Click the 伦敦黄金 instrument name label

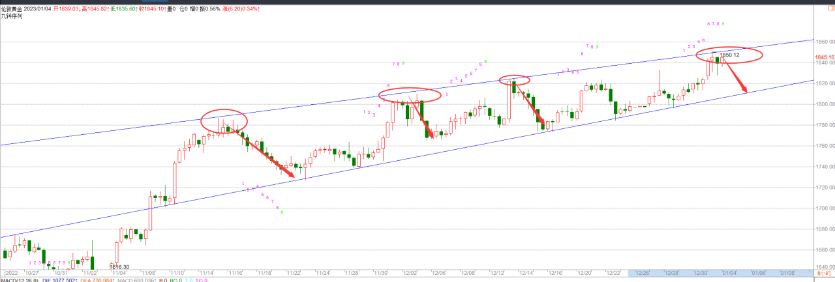pos(11,9)
